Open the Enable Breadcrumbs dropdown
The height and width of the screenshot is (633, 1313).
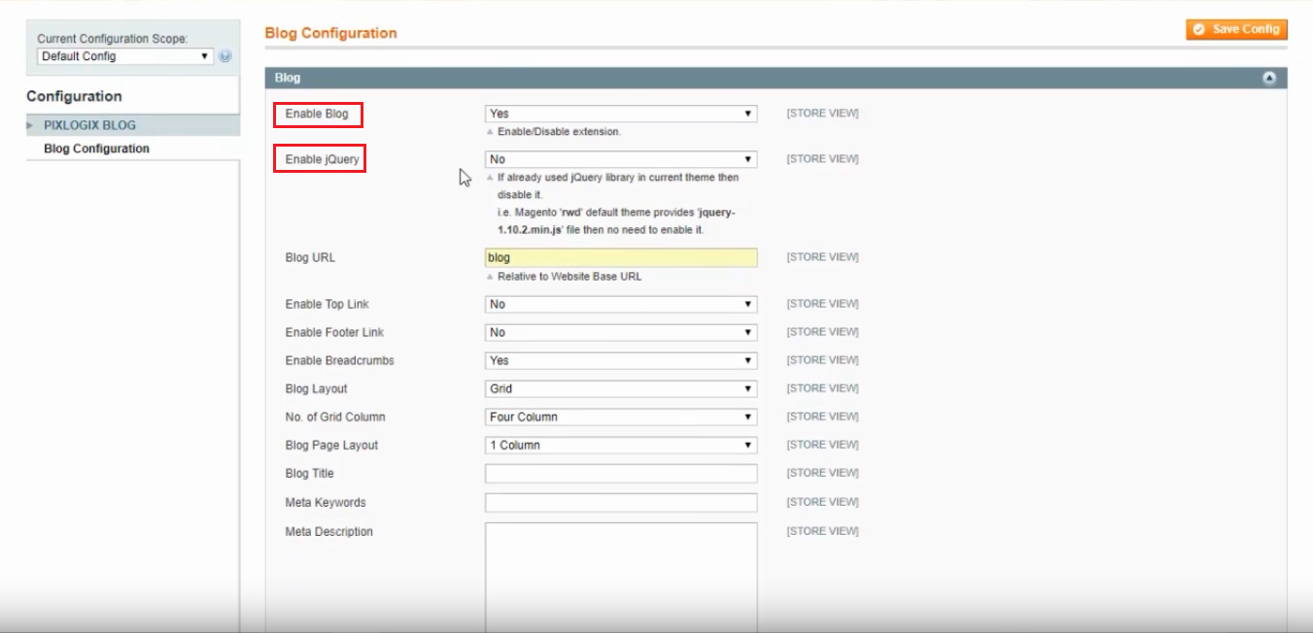coord(619,359)
